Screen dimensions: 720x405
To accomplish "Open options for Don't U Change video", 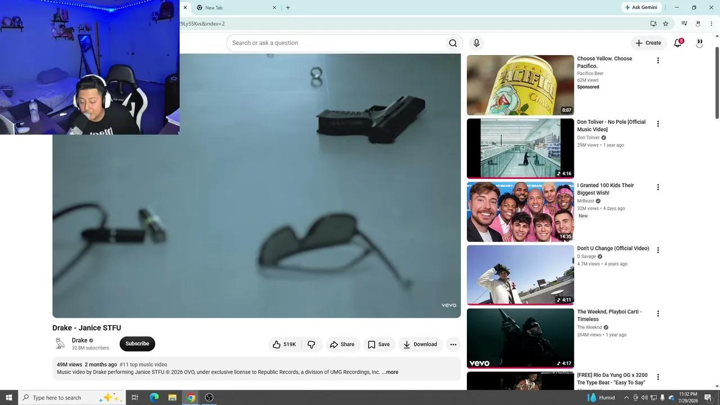I will [658, 250].
